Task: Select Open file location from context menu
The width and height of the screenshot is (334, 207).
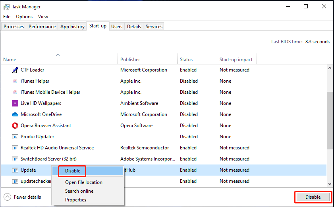Action: click(84, 182)
